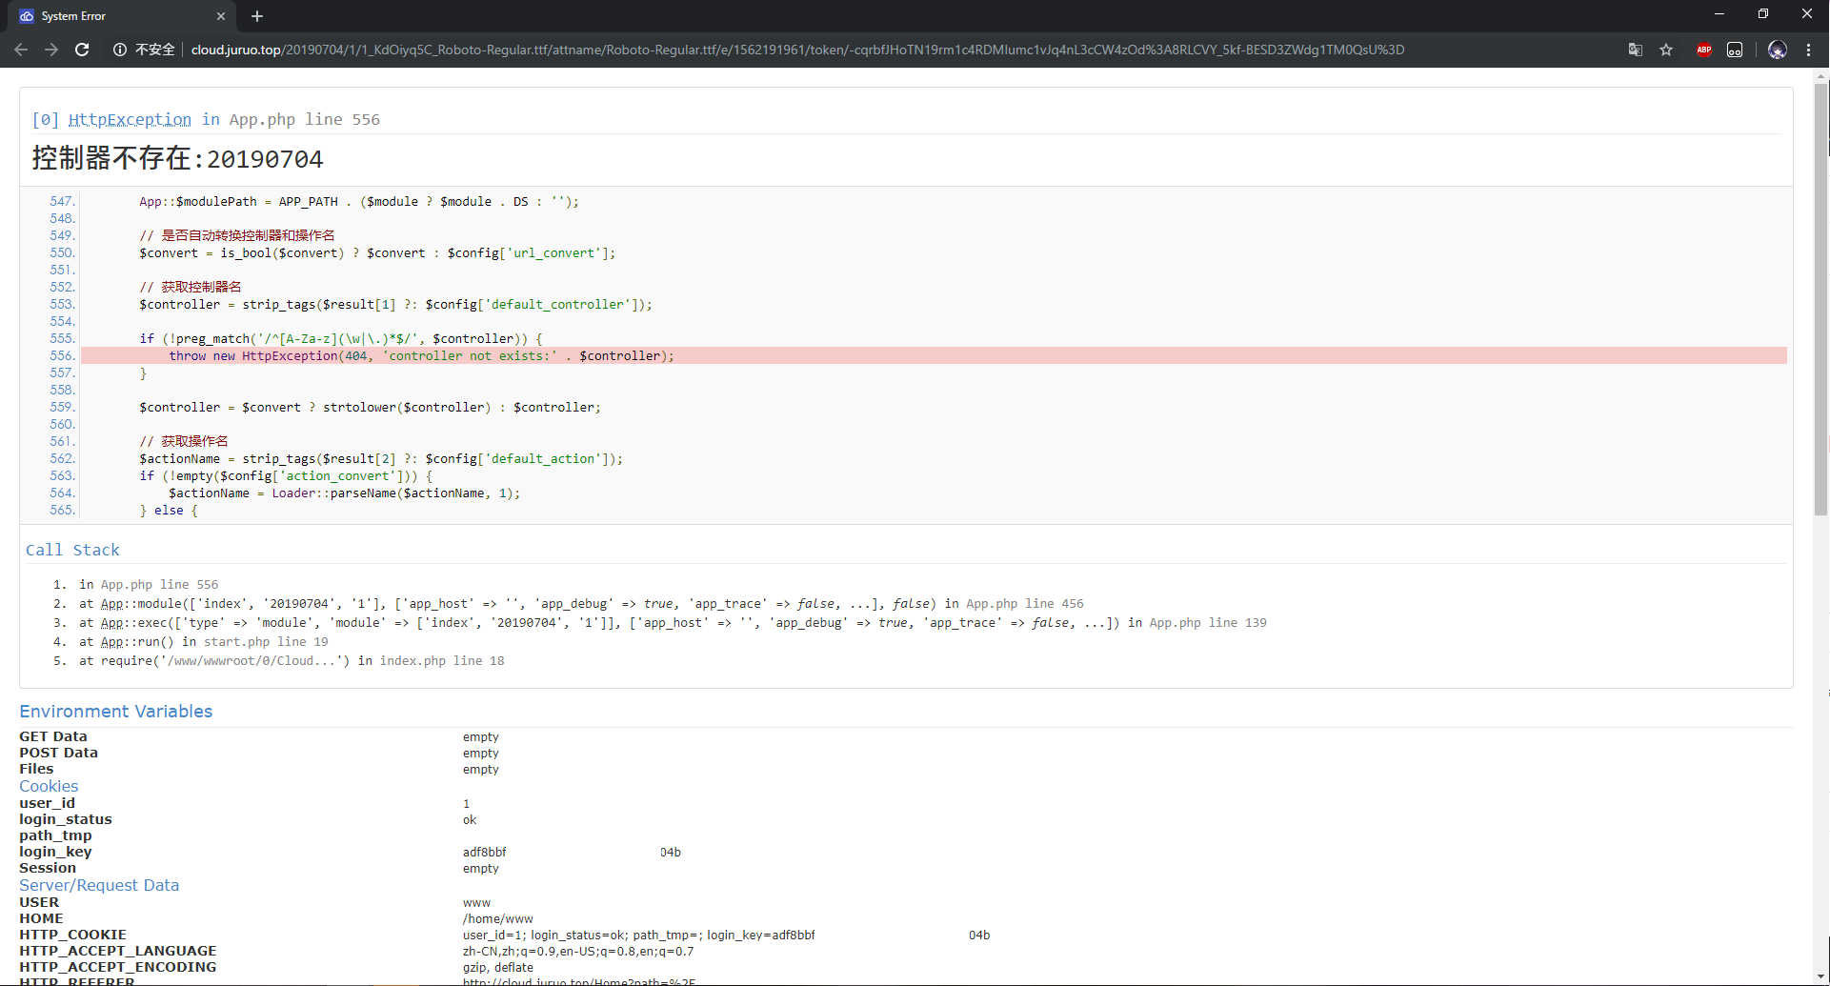Click the Server/Request Data heading

[x=99, y=885]
